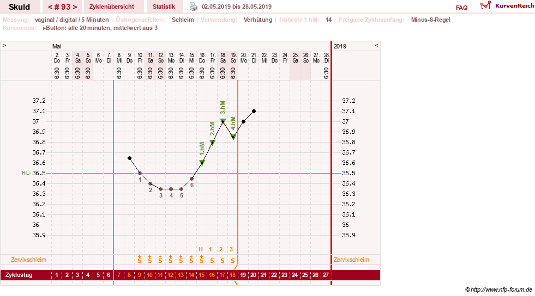
Task: Click the S+ mucus symbol on cycle day 9
Action: pyautogui.click(x=140, y=259)
